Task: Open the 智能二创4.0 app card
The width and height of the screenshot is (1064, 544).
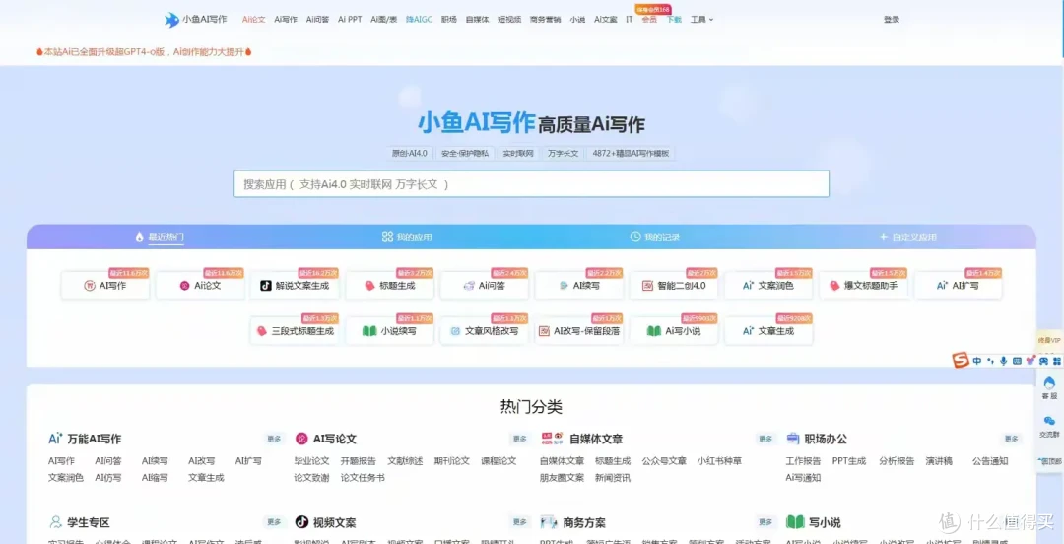Action: point(673,286)
